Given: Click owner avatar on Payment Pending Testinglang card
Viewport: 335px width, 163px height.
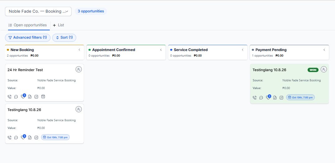Looking at the screenshot, I should click(324, 69).
